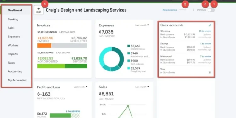
Task: Open the Sales sidebar section
Action: click(11, 28)
